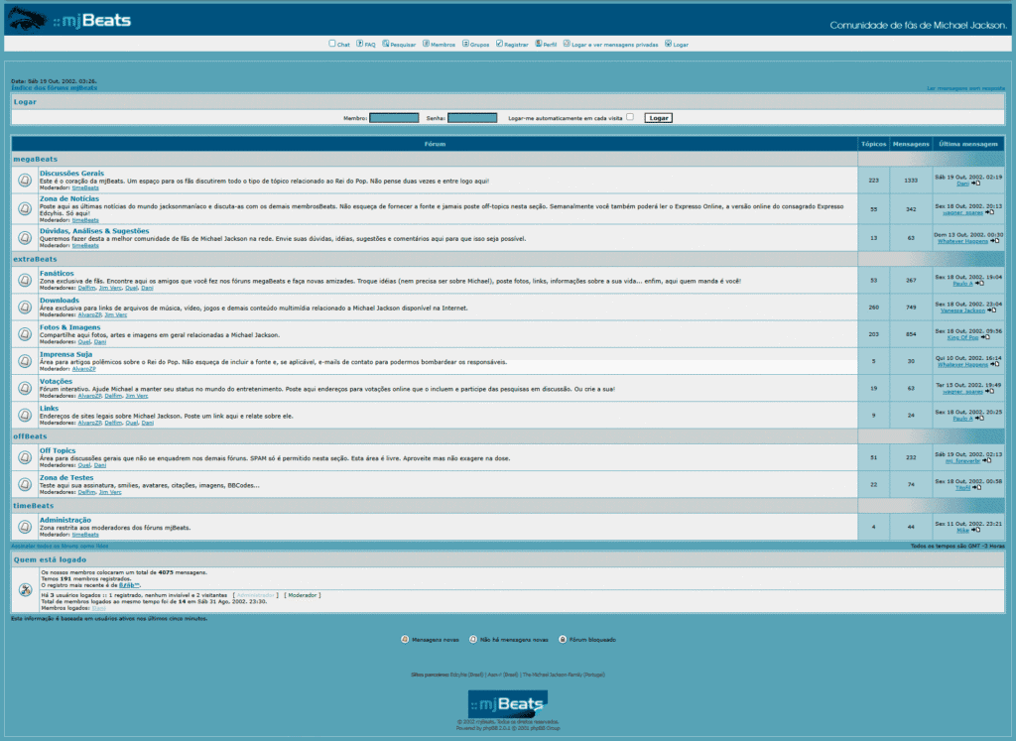This screenshot has height=741, width=1016.
Task: Click the Membro username input field
Action: [394, 118]
